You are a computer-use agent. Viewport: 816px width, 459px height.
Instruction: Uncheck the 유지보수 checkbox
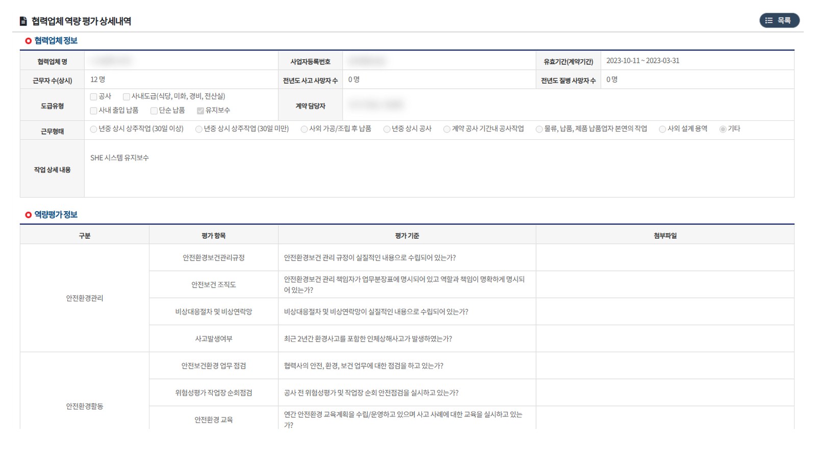tap(200, 111)
